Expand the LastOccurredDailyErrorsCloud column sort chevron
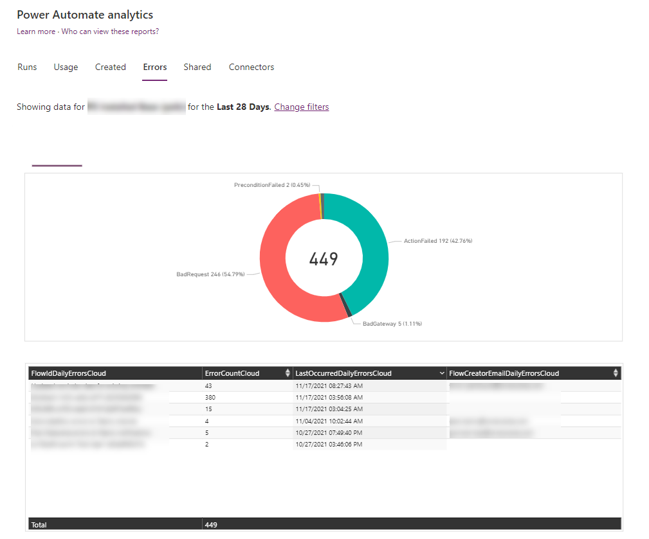Viewport: 649px width, 539px height. tap(441, 373)
